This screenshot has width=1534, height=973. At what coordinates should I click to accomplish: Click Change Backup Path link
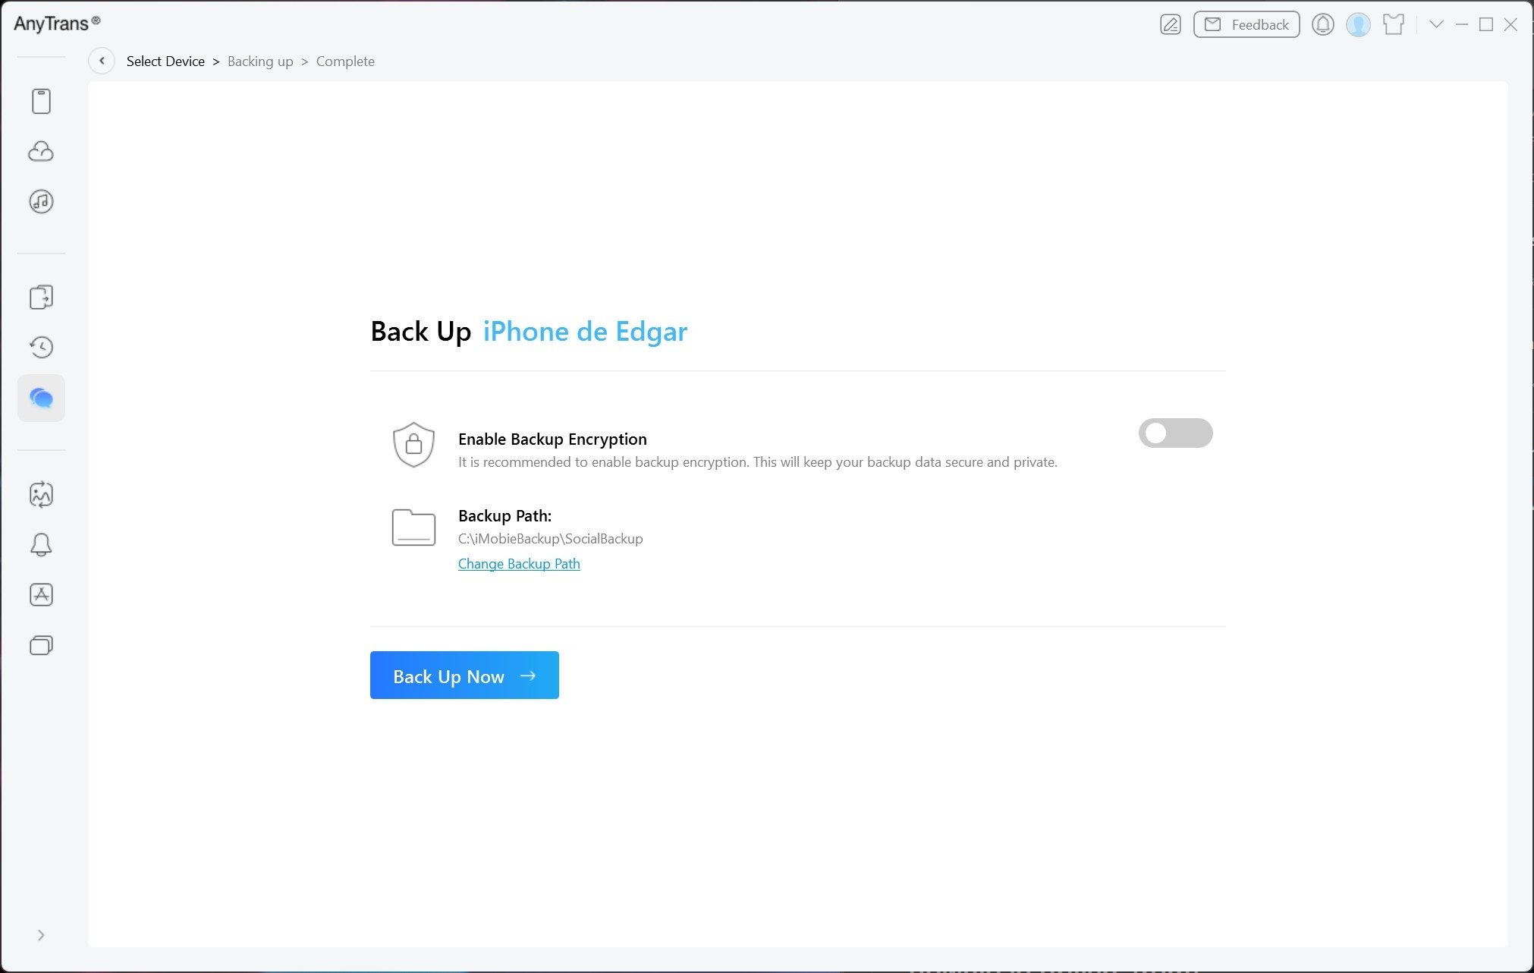[x=519, y=562]
